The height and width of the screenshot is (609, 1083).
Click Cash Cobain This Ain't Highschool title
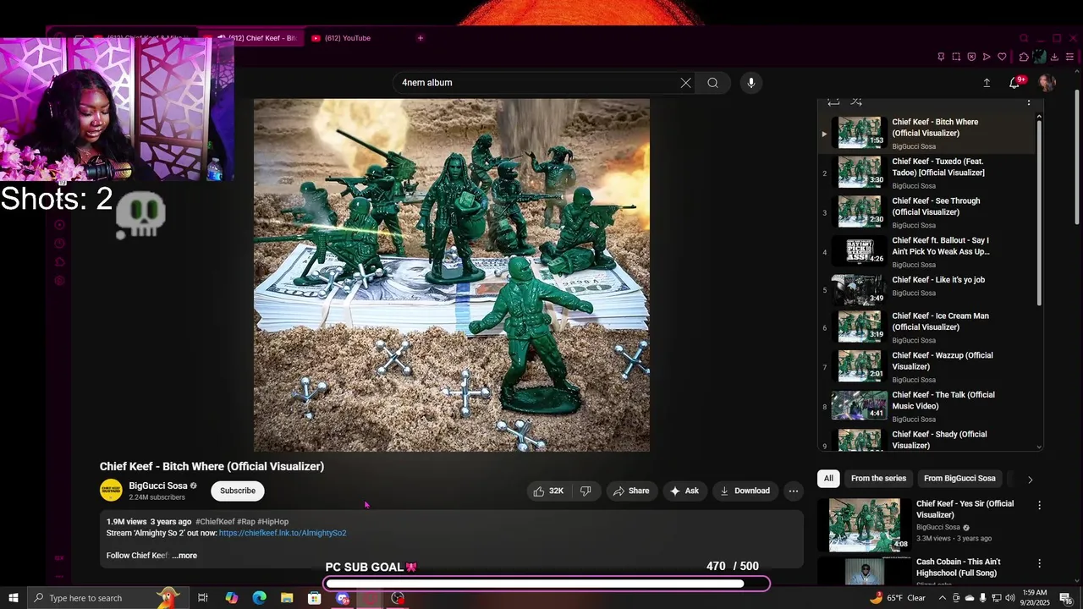pos(959,568)
